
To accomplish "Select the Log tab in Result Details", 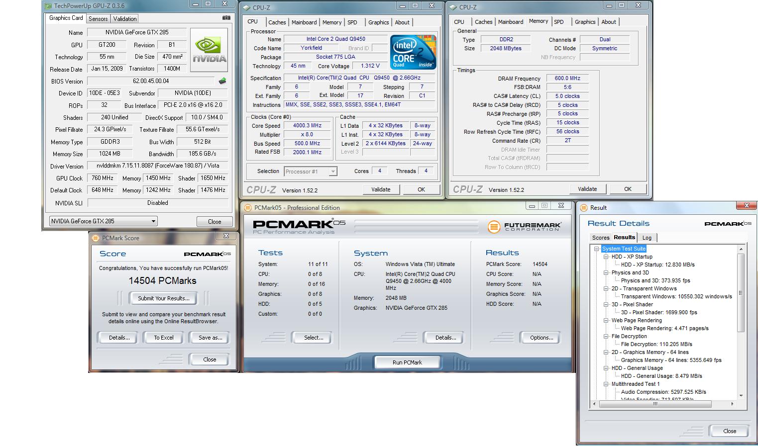I will tap(647, 238).
